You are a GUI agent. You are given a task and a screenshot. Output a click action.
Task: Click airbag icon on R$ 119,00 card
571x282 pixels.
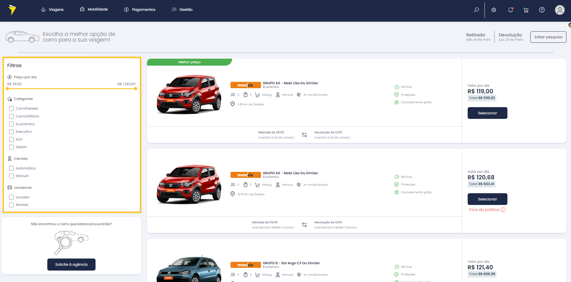[x=258, y=95]
